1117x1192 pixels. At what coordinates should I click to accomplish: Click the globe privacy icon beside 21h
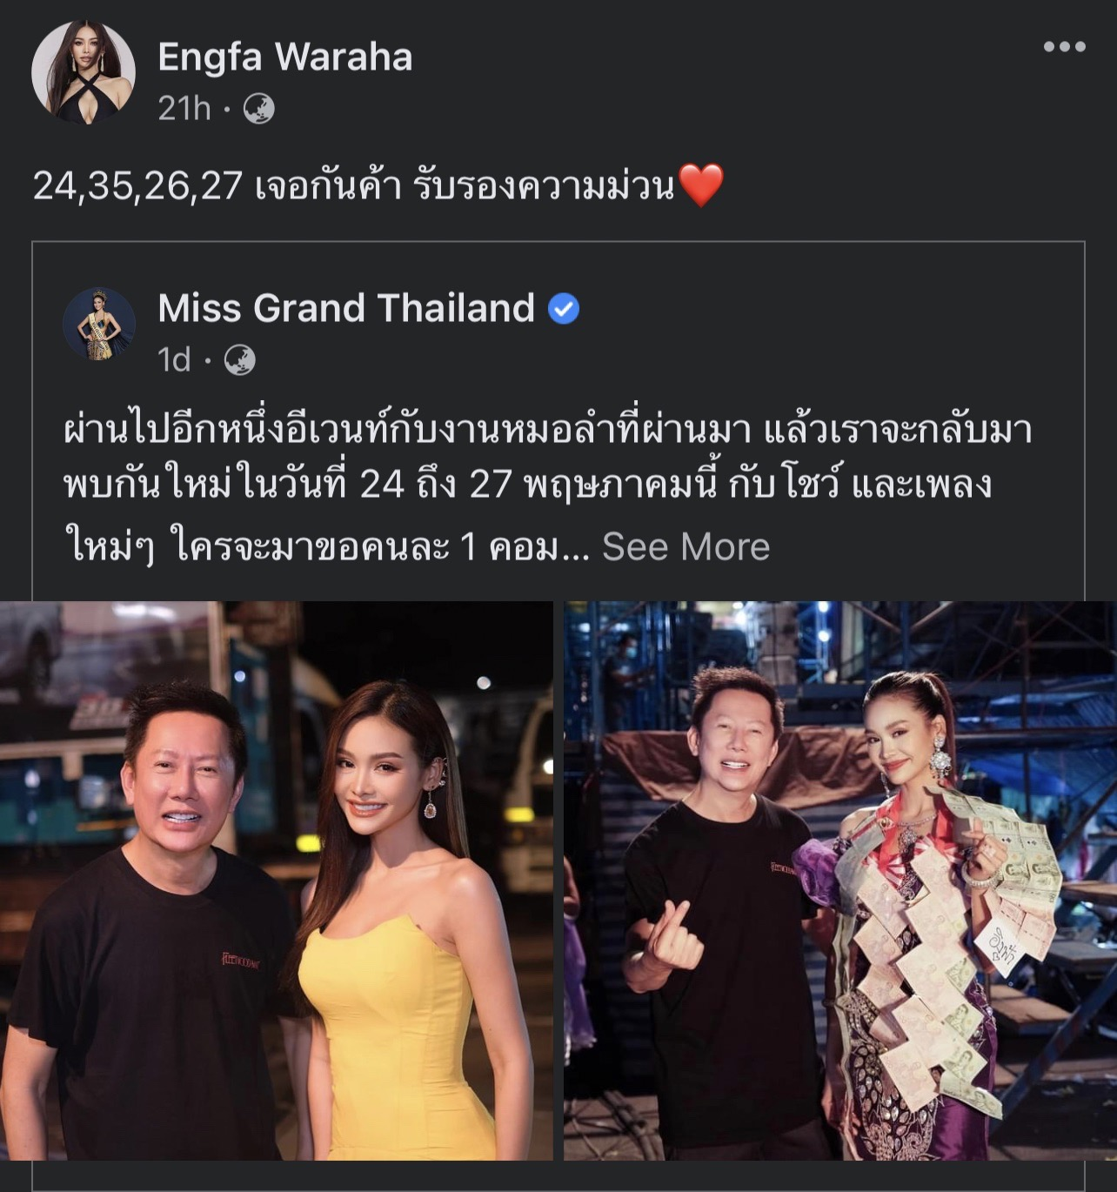click(258, 109)
